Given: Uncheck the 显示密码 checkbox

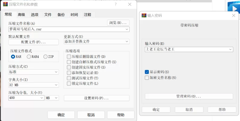Looking at the screenshot, I should (x=147, y=72).
